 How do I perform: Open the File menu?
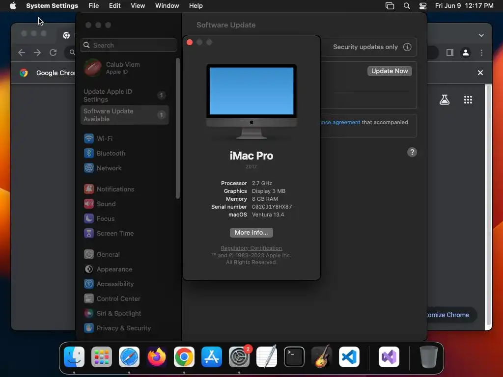94,6
